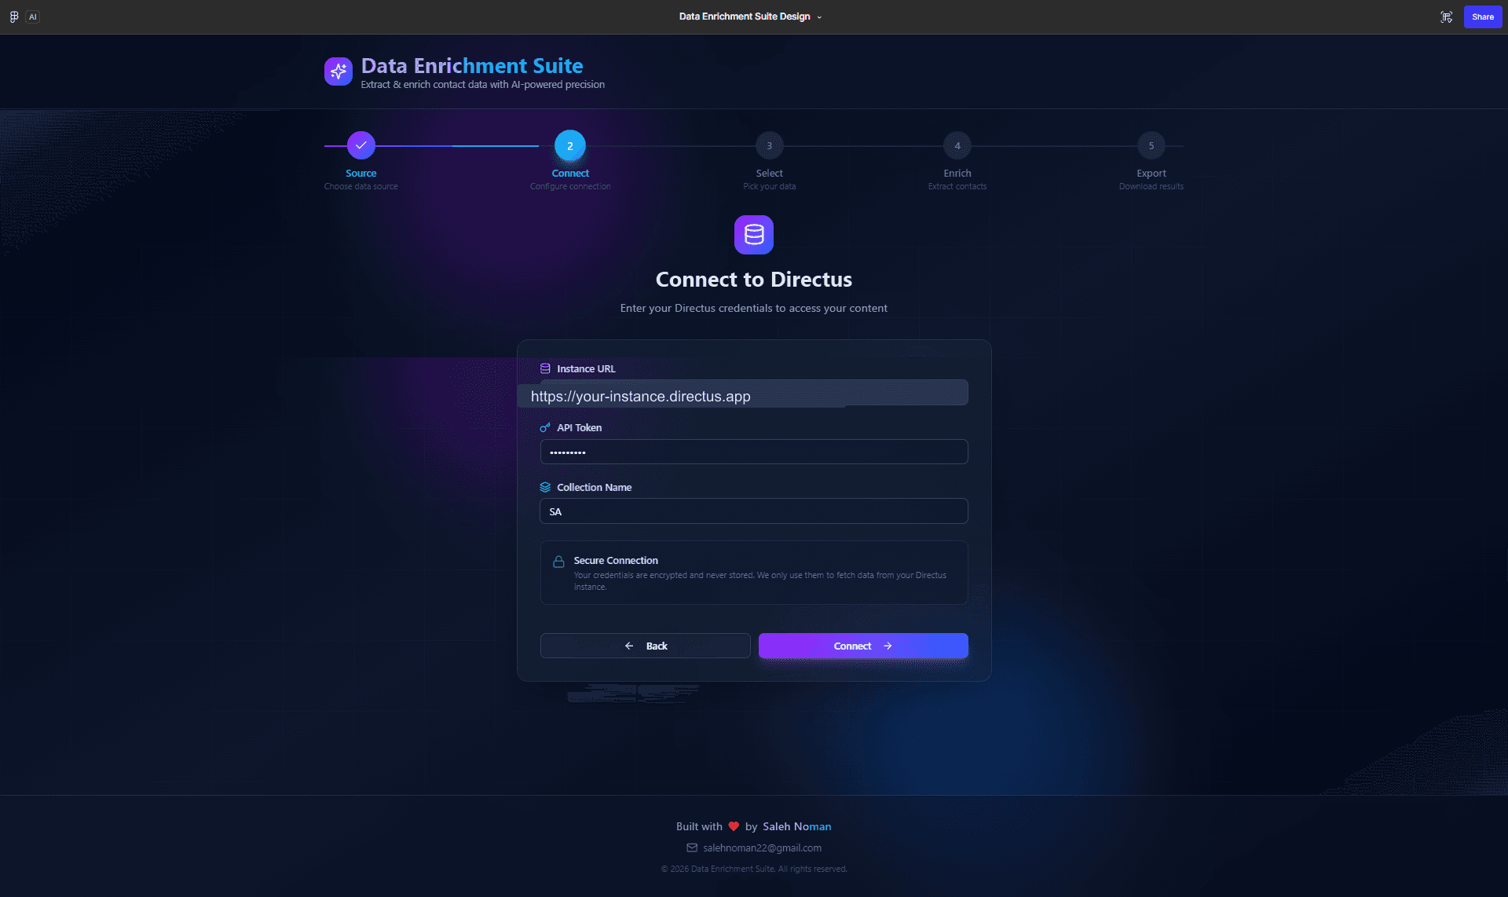Open the AI badge in the top bar

(33, 16)
